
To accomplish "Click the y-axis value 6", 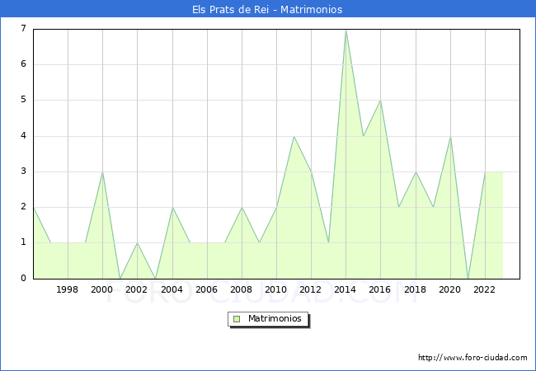I will click(24, 63).
